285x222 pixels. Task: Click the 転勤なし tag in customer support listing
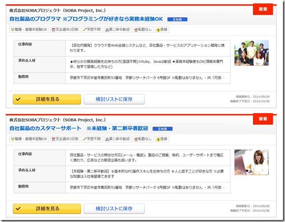click(x=144, y=139)
